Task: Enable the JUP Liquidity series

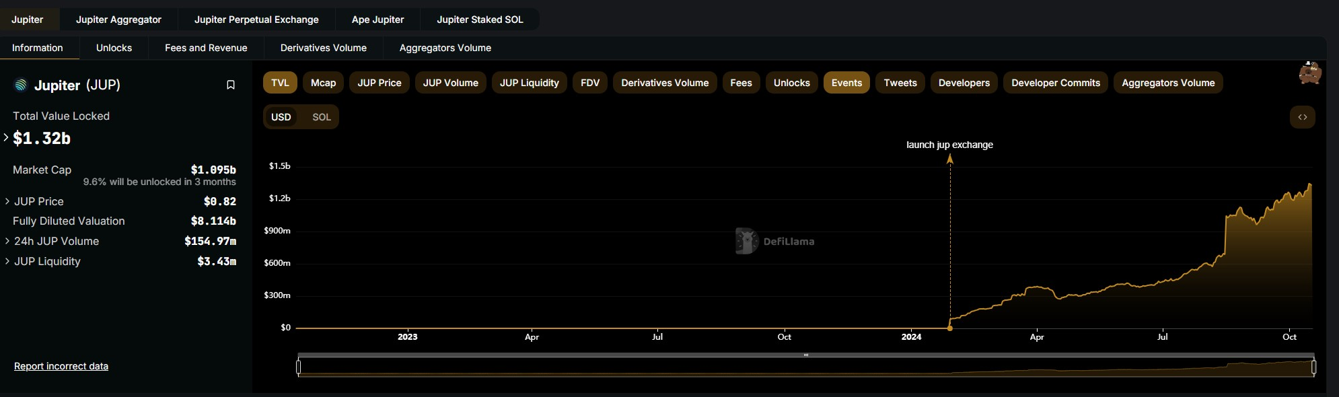Action: (530, 83)
